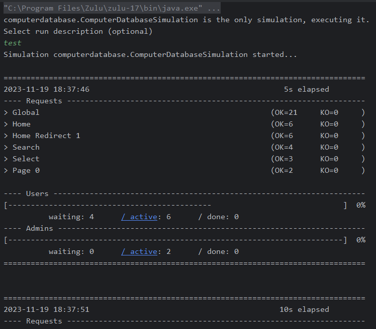
Task: Click 'done: 0' under Admins
Action: (223, 251)
